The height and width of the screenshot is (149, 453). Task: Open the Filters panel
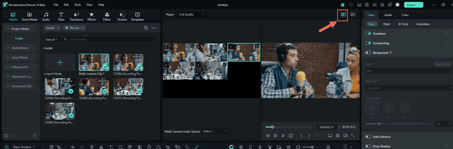point(107,16)
